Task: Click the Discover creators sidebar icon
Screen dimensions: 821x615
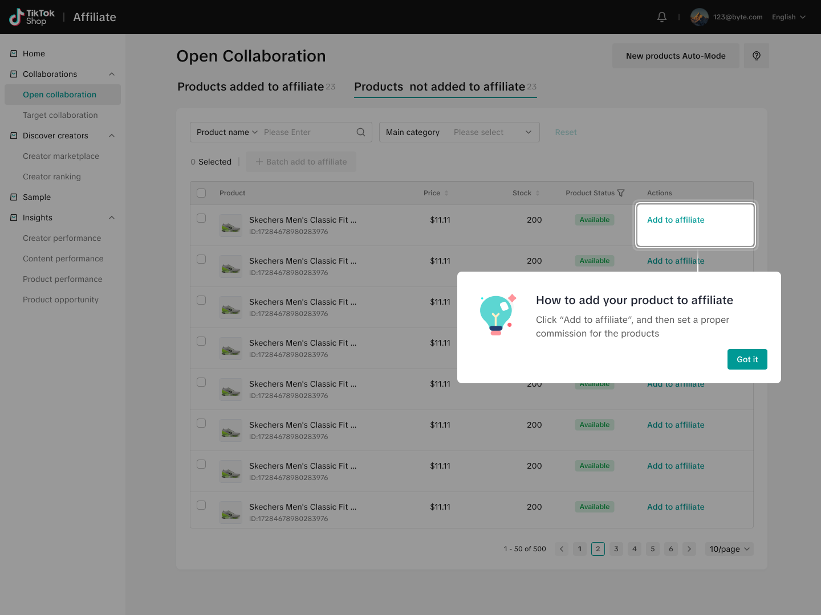Action: (14, 136)
